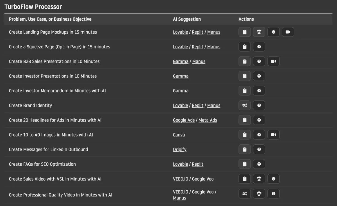
Task: Open help icon for 20 Headlines for Ads
Action: [259, 120]
